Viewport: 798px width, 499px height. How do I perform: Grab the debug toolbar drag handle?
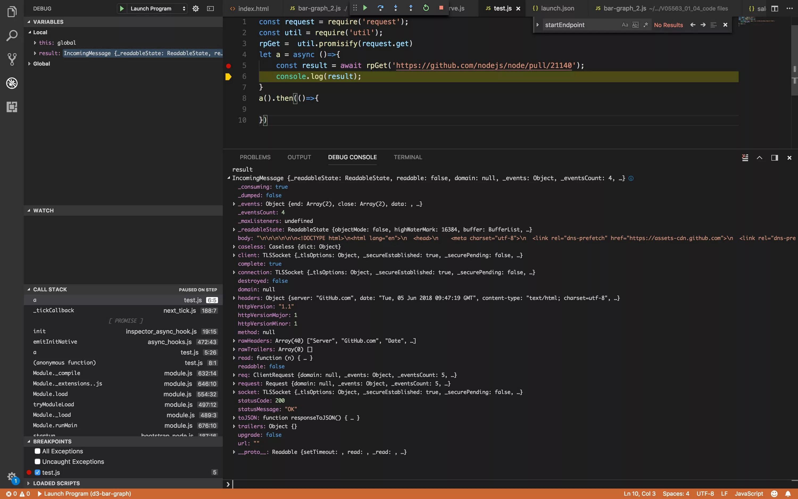point(355,8)
